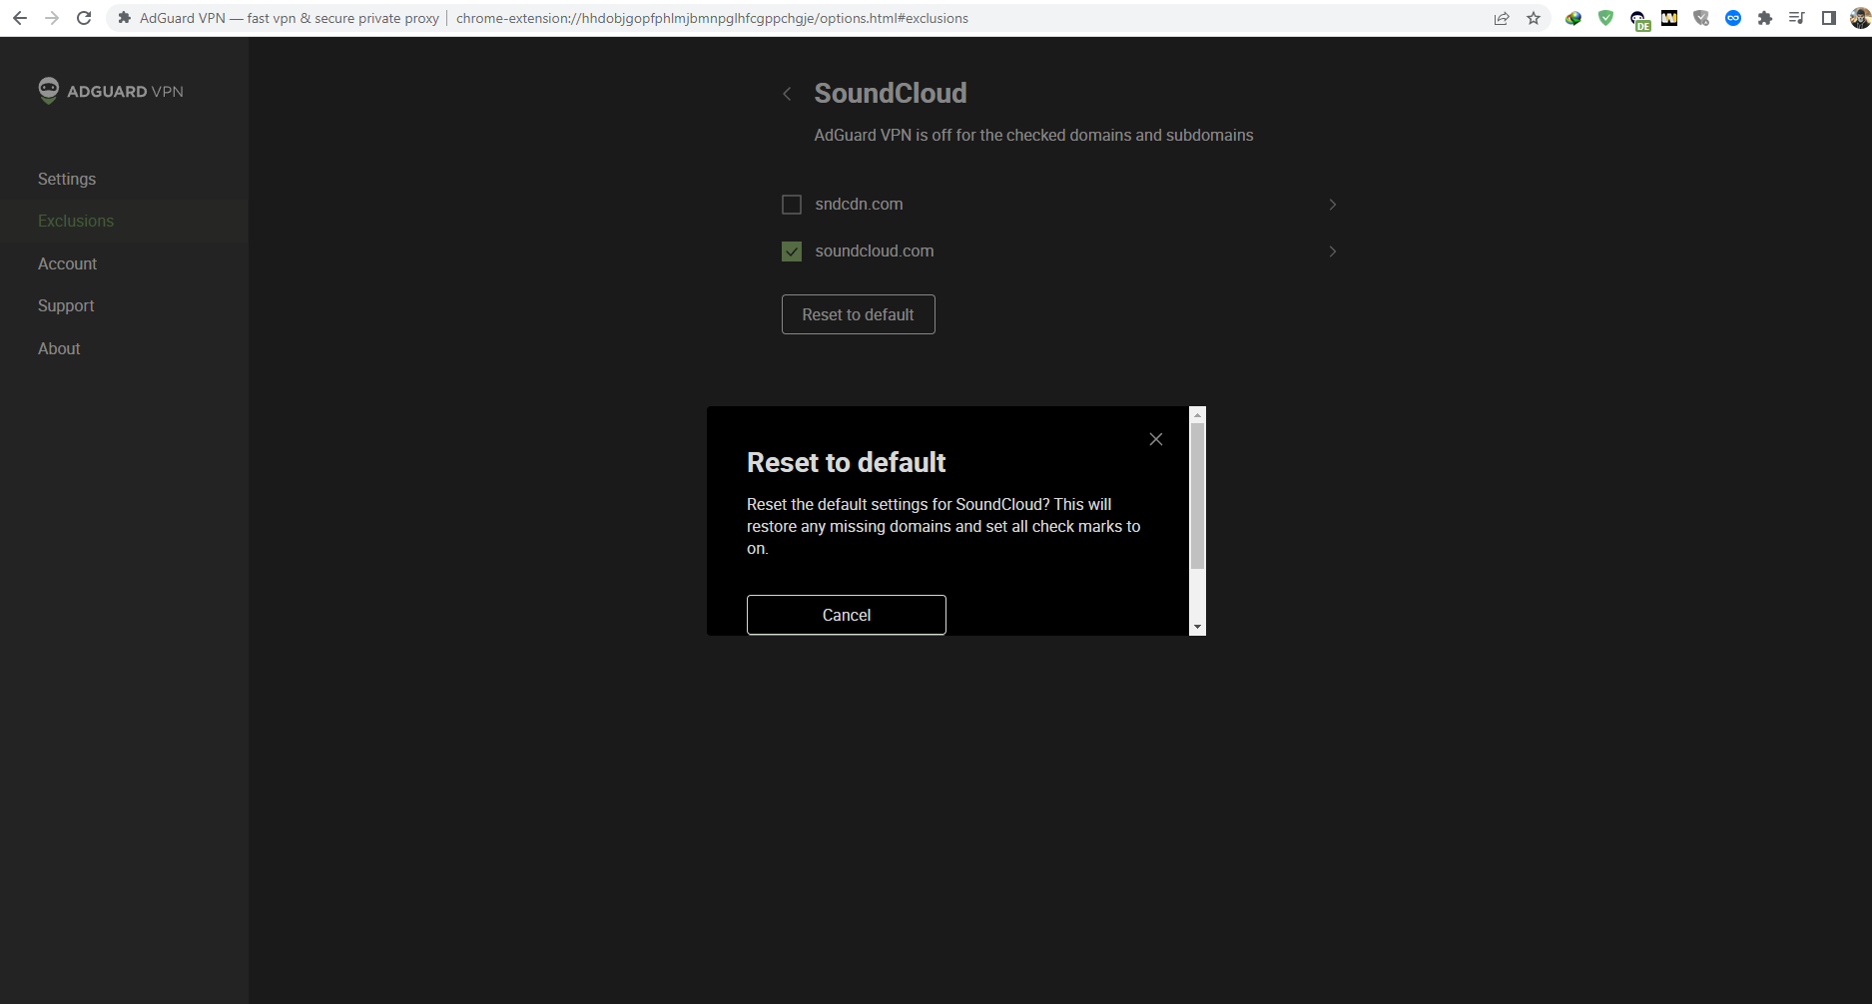Expand subdomains for sndcdn.com
1872x1004 pixels.
pos(1332,204)
